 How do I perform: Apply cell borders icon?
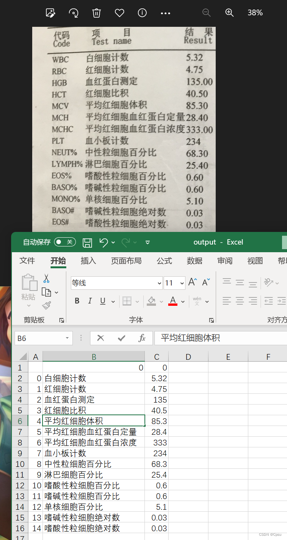point(127,301)
